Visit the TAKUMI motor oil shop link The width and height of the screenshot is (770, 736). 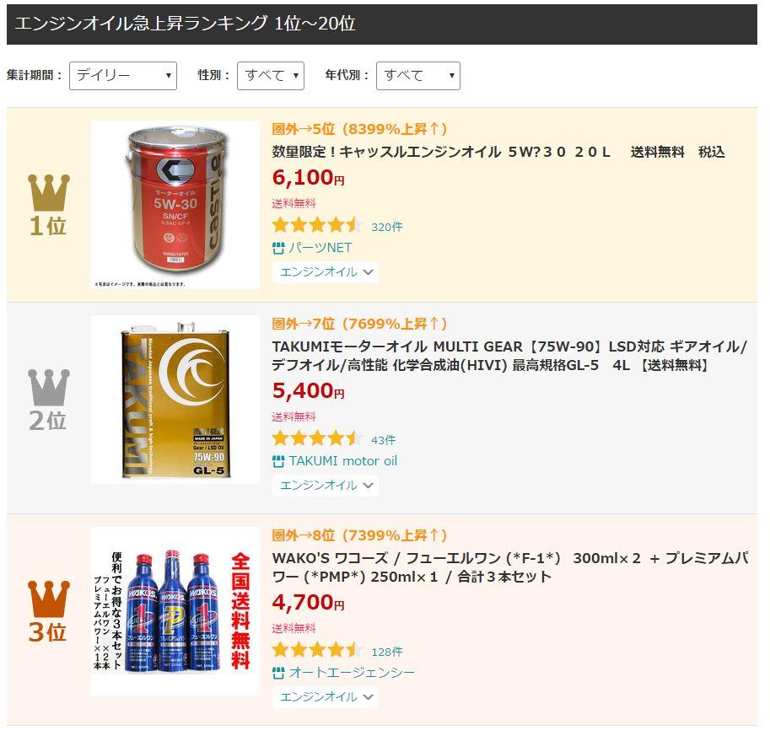[x=342, y=461]
